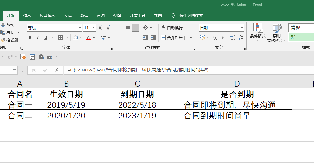Expand borders dropdown arrow

click(67, 38)
